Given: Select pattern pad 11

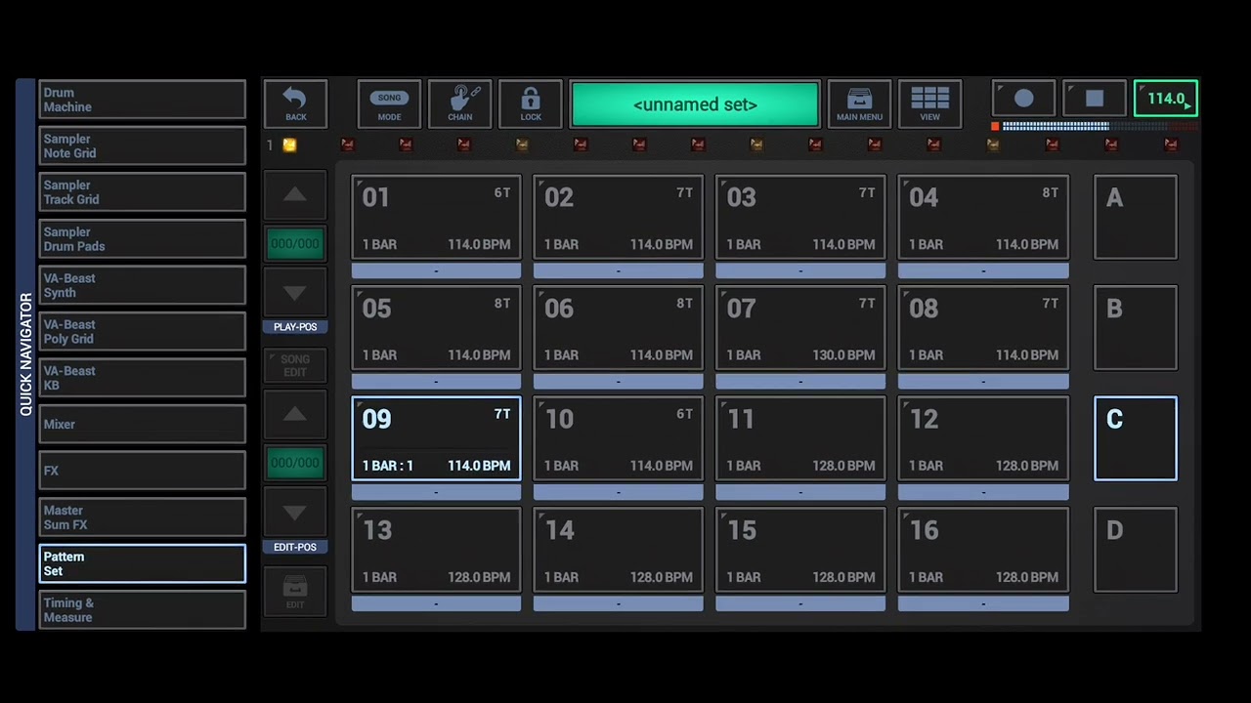Looking at the screenshot, I should click(x=800, y=438).
